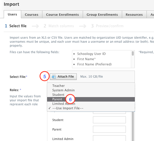Choose Teacher from the roles dropdown
Image resolution: width=154 pixels, height=141 pixels.
(59, 86)
